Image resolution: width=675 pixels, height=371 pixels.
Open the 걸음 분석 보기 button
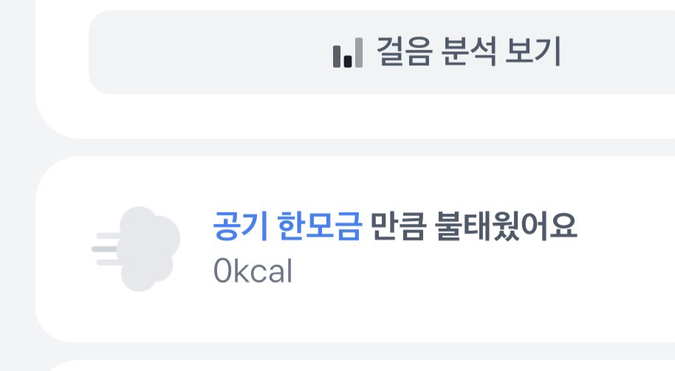[x=446, y=52]
